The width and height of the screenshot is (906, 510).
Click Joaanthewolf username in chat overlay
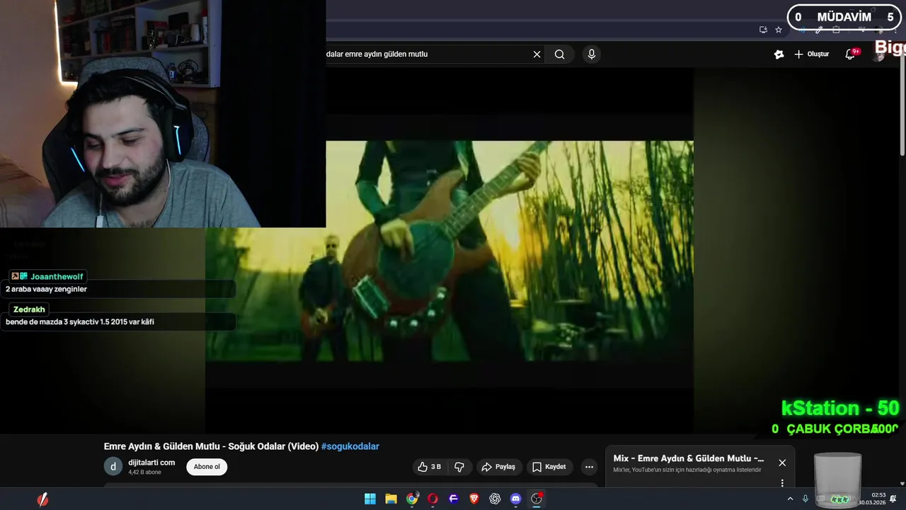tap(58, 276)
